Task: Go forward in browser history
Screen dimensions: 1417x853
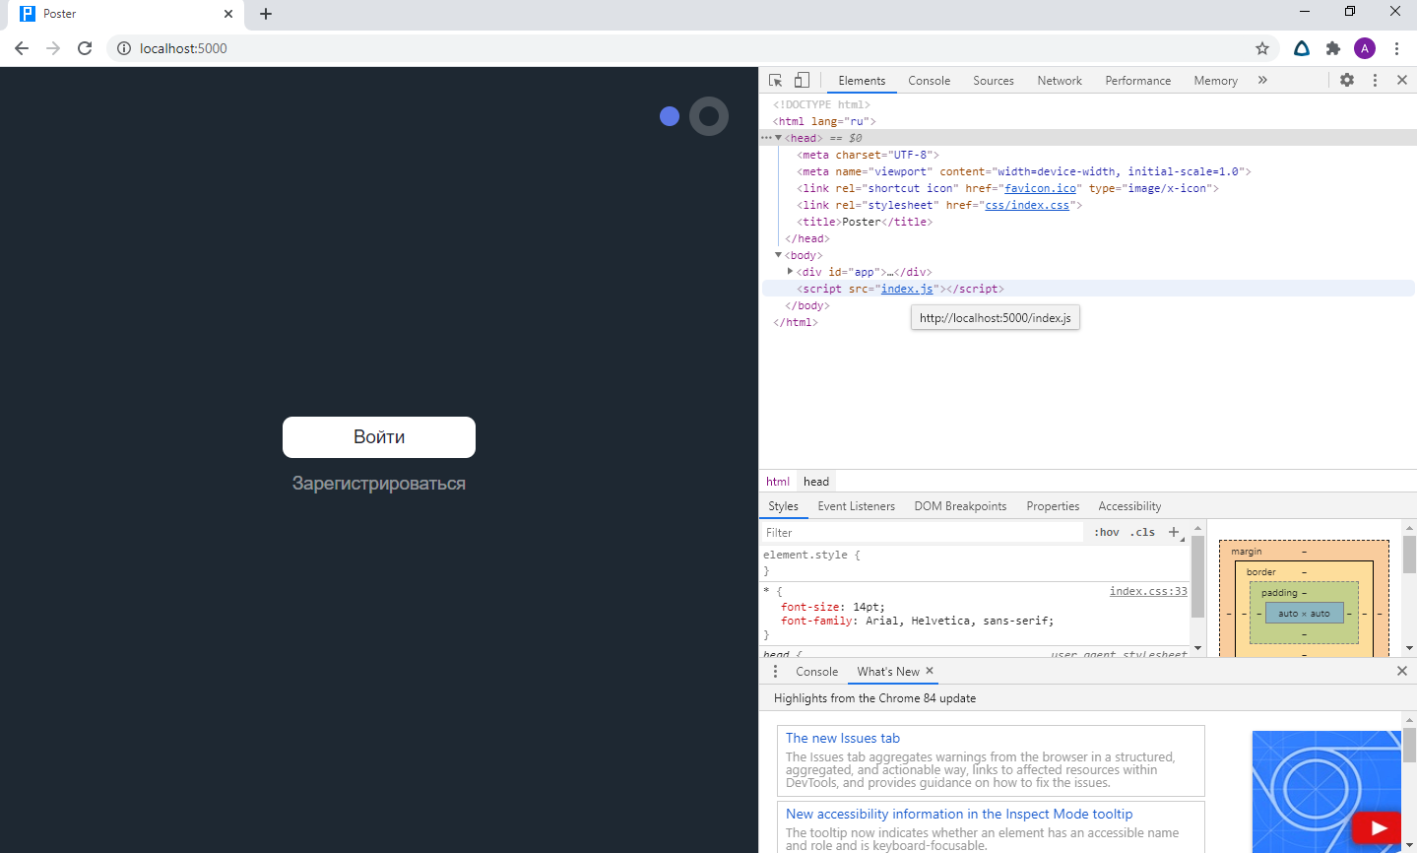Action: [x=53, y=48]
